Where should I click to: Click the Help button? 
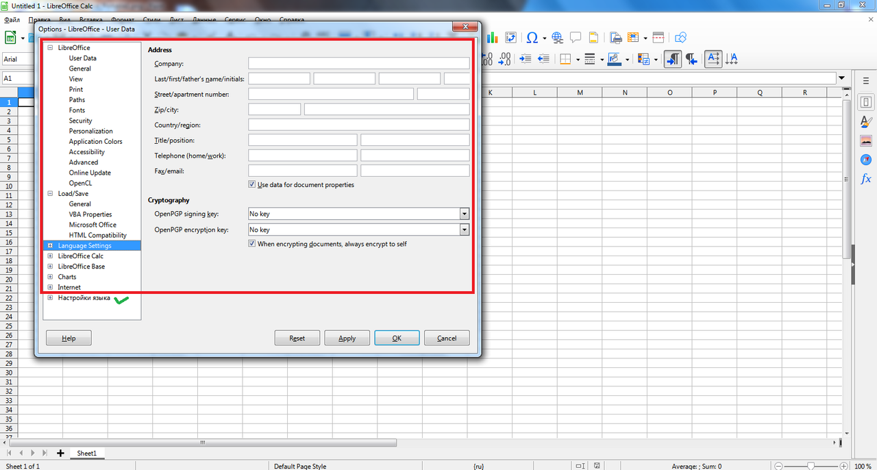tap(69, 338)
